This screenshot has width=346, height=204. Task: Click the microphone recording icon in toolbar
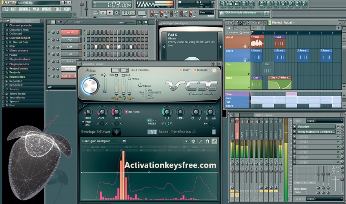click(290, 4)
